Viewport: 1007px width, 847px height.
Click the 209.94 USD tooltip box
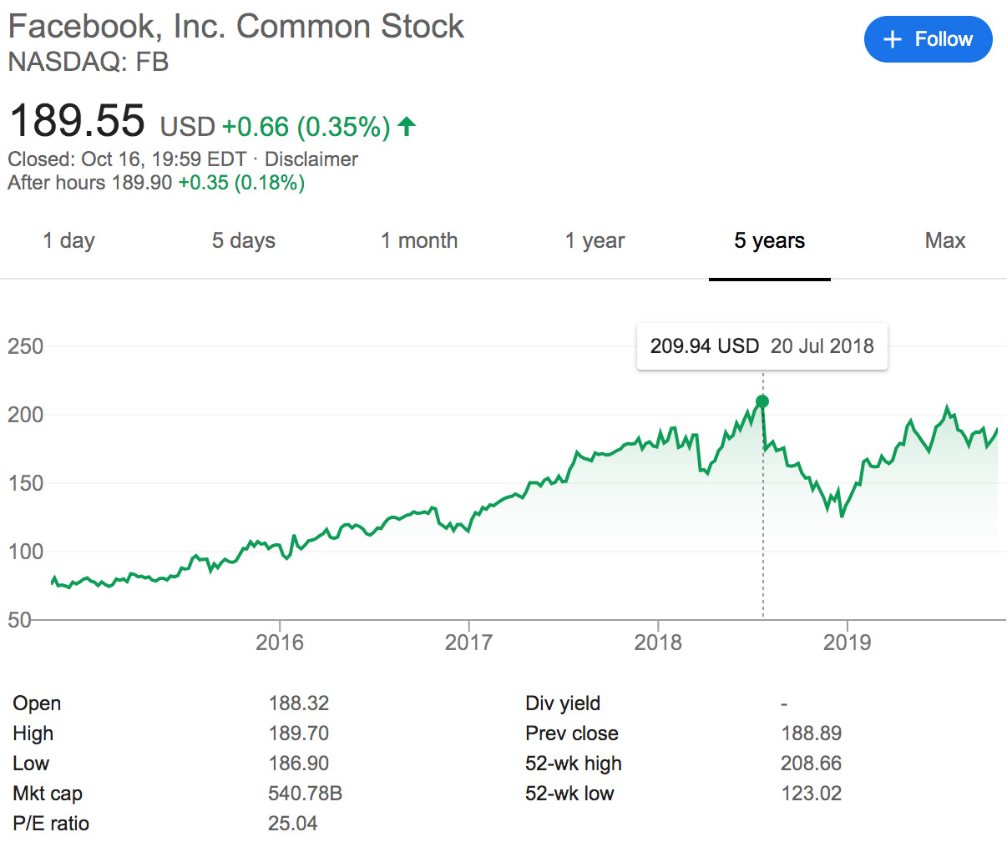click(x=762, y=346)
